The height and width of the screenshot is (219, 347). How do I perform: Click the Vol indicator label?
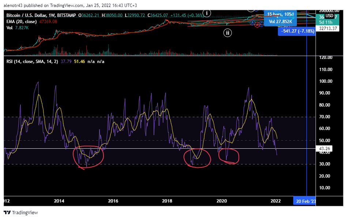pyautogui.click(x=10, y=28)
